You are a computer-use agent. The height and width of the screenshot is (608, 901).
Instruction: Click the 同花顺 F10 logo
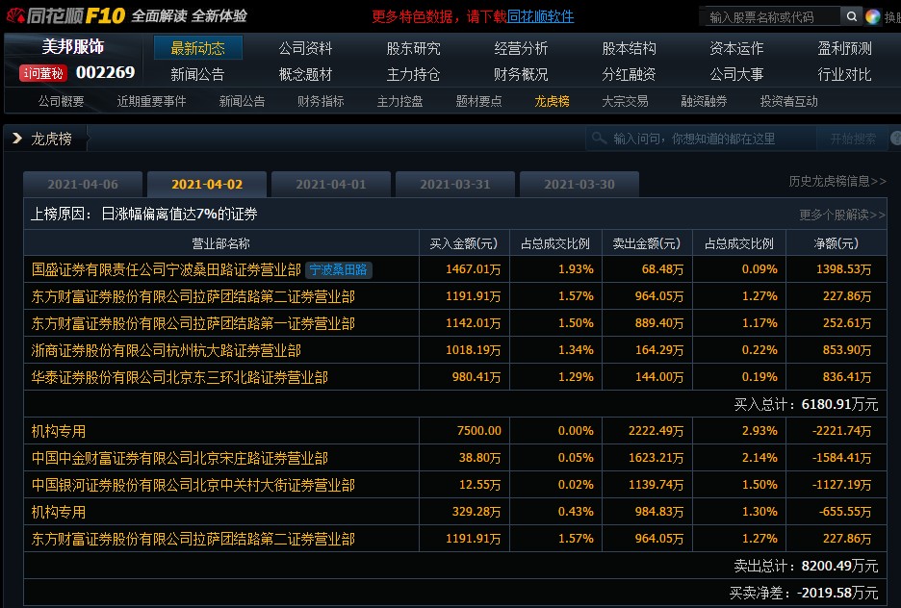[65, 15]
